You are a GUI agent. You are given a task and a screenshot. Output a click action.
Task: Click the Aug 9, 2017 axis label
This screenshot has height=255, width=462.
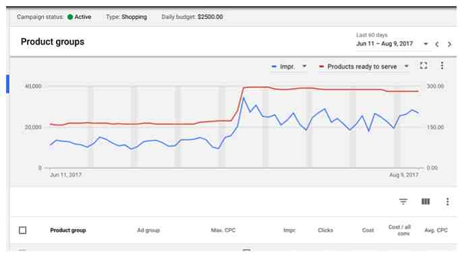coord(404,175)
